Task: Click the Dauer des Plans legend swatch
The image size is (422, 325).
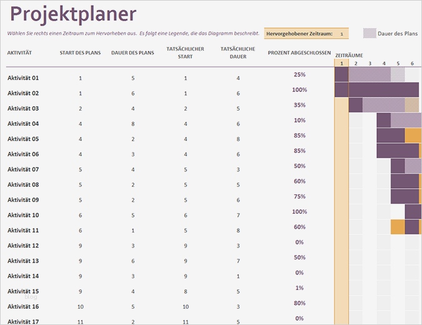Action: pyautogui.click(x=369, y=34)
